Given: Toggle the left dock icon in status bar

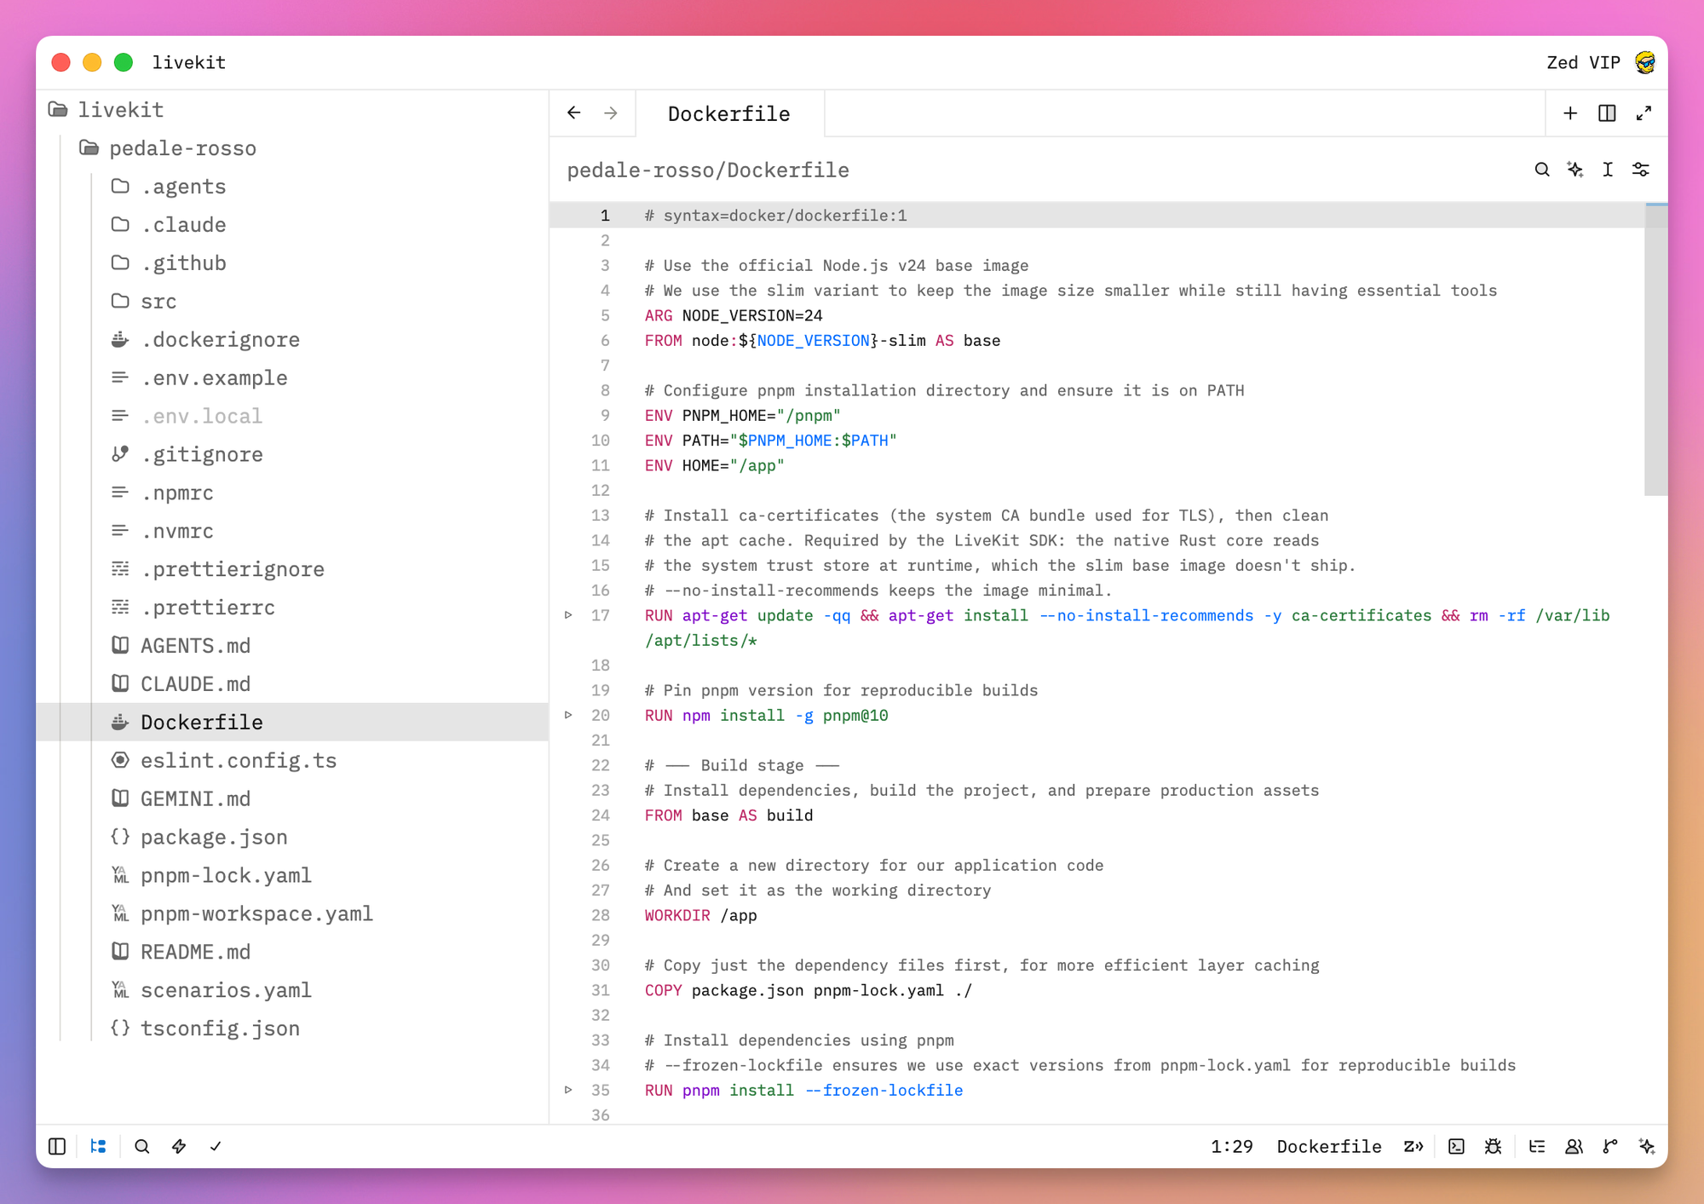Looking at the screenshot, I should click(57, 1146).
